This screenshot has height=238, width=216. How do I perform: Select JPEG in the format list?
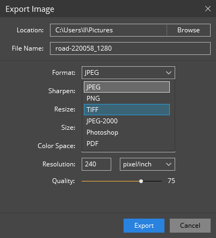(127, 87)
